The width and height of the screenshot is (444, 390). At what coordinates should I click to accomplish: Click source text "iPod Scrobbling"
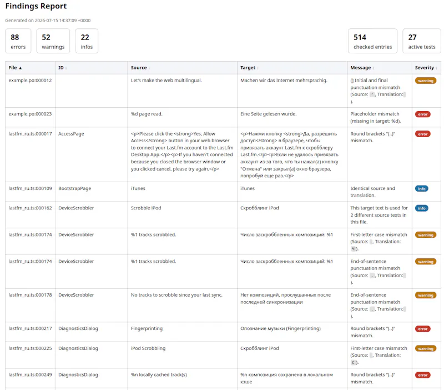tap(148, 348)
